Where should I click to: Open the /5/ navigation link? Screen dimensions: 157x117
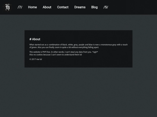[106, 7]
